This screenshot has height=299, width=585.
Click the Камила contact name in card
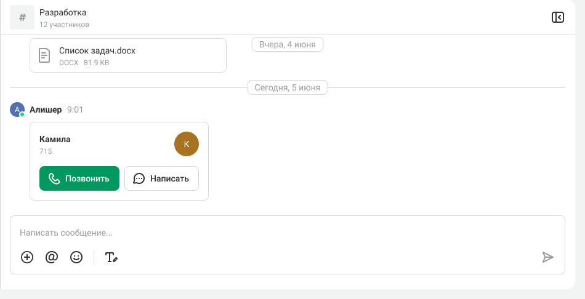point(55,139)
